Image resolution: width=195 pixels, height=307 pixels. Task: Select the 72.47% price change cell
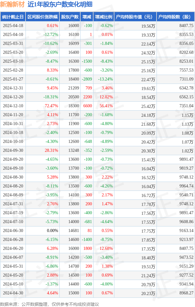pos(51,106)
